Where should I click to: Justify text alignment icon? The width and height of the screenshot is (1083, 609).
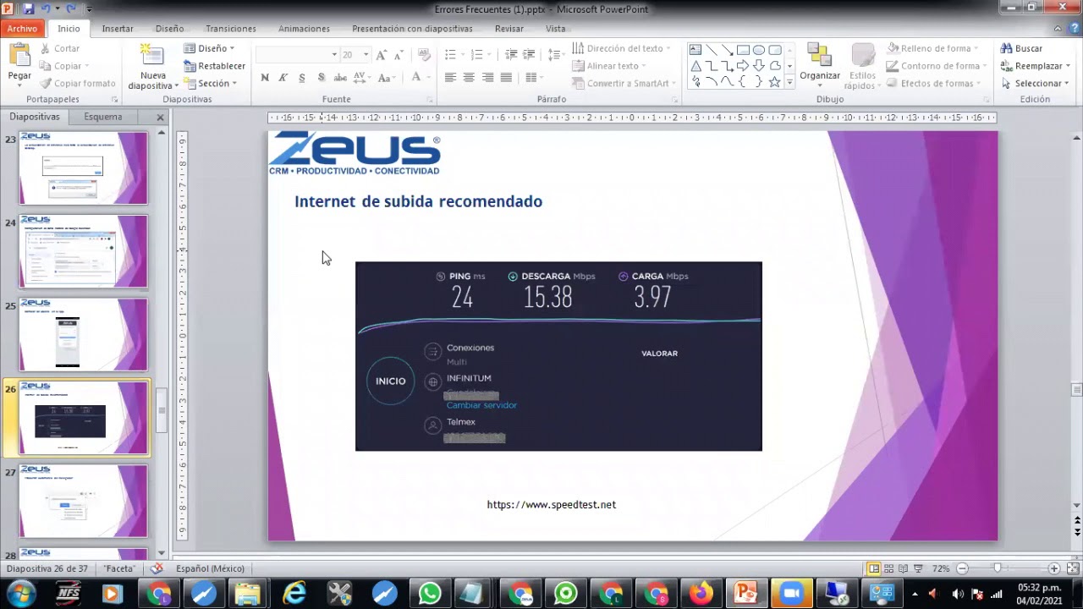tap(506, 78)
